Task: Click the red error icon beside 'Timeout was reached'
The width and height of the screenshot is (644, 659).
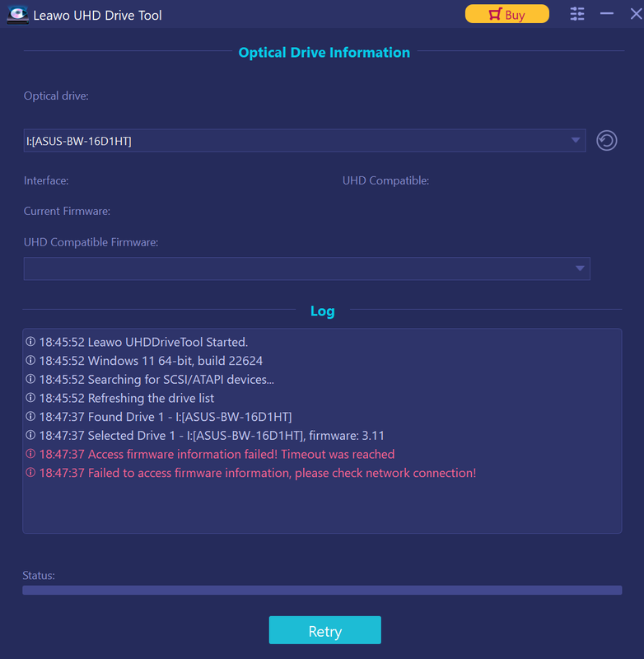Action: tap(30, 454)
